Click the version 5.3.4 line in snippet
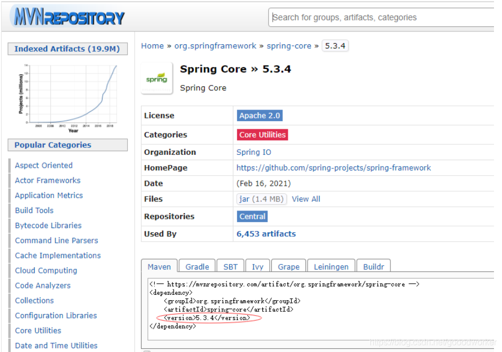502x352 pixels. (x=207, y=318)
